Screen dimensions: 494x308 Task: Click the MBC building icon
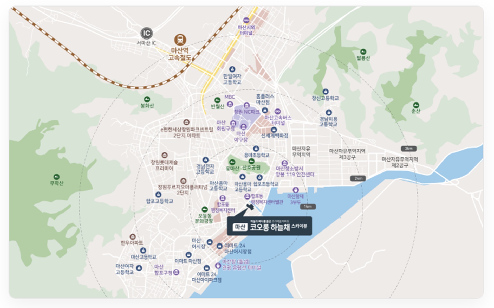(230, 104)
